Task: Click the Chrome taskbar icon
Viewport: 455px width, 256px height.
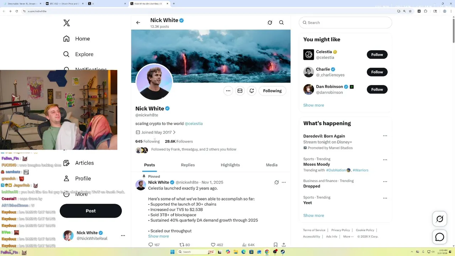Action: (x=267, y=252)
